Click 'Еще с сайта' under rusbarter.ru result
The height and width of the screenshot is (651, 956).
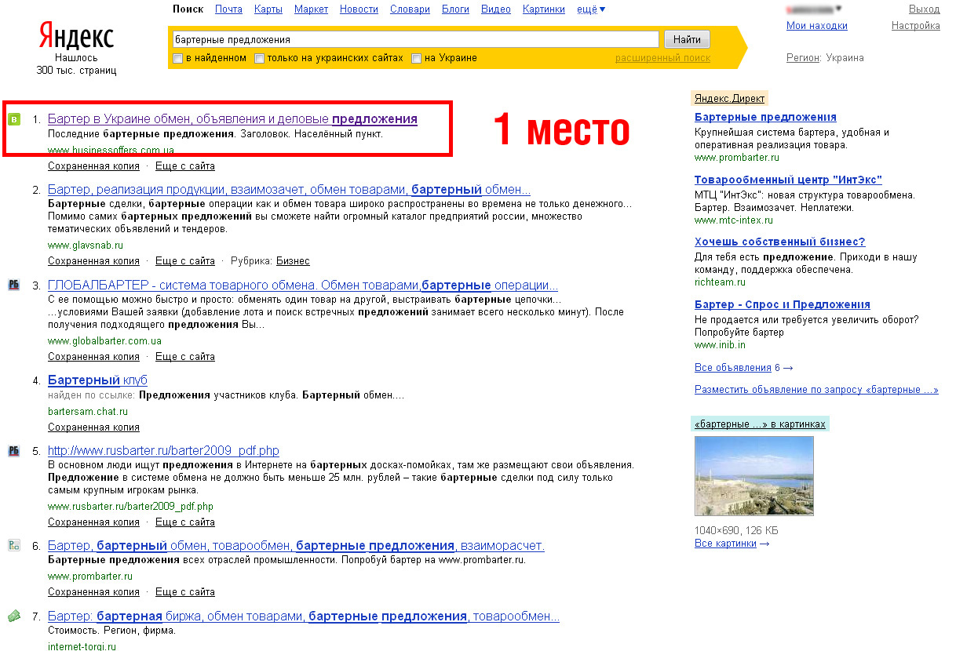(185, 522)
